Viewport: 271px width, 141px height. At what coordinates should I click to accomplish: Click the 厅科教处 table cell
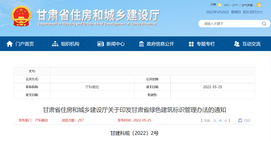[x=92, y=87]
